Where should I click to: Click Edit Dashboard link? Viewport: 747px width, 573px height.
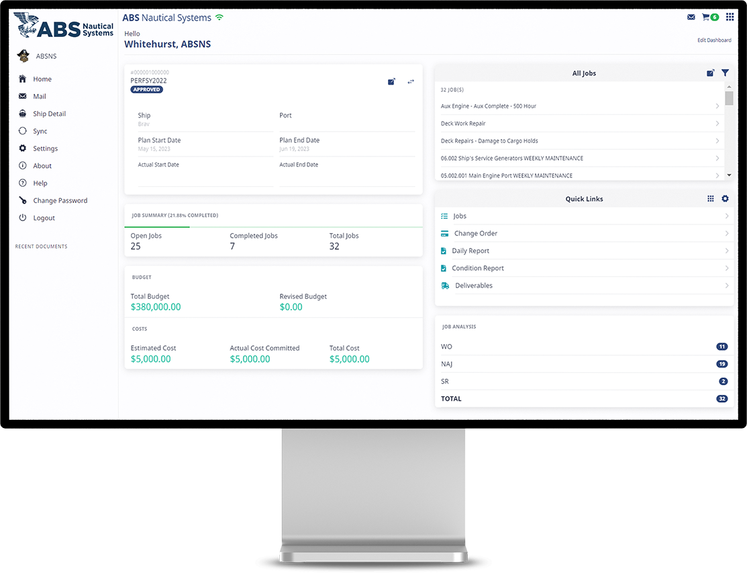(x=714, y=40)
